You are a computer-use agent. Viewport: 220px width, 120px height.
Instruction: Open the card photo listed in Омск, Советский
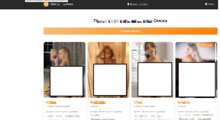152,70
